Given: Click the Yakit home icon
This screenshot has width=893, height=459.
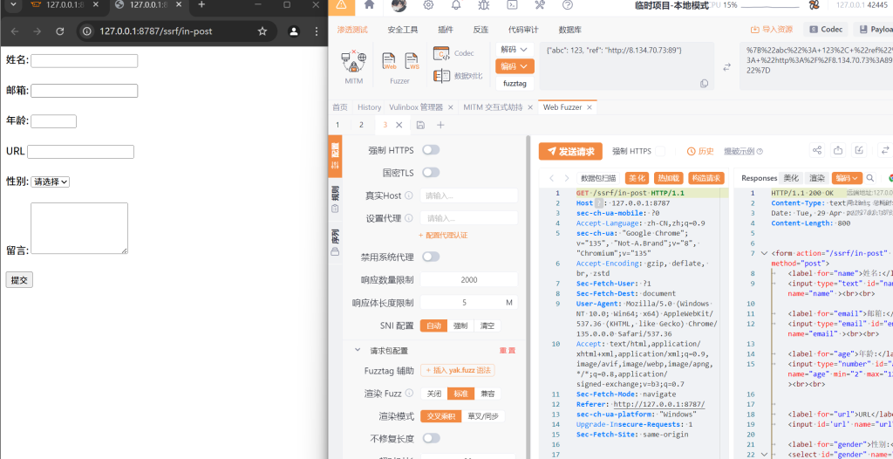Looking at the screenshot, I should 369,6.
